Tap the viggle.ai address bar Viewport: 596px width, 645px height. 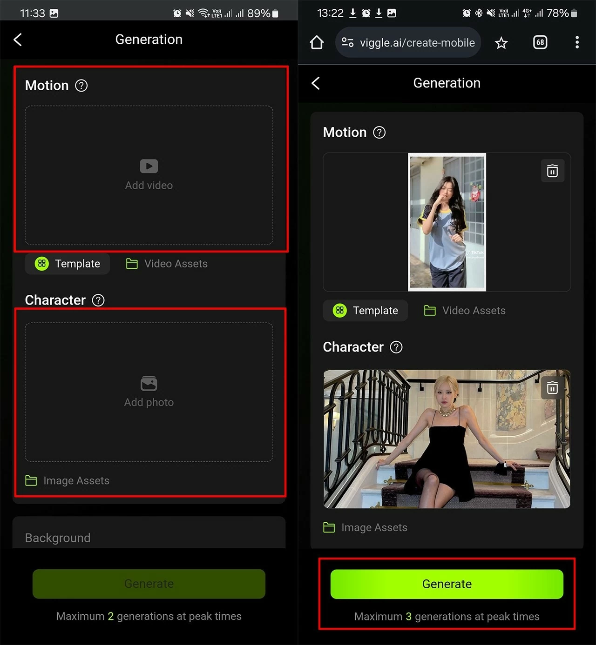(x=408, y=42)
